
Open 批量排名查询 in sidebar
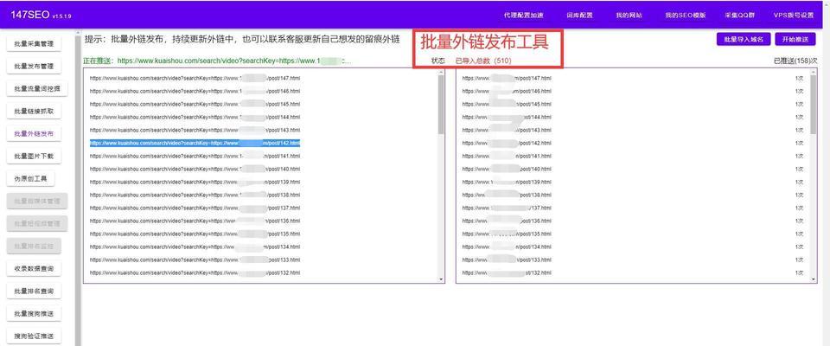point(34,291)
